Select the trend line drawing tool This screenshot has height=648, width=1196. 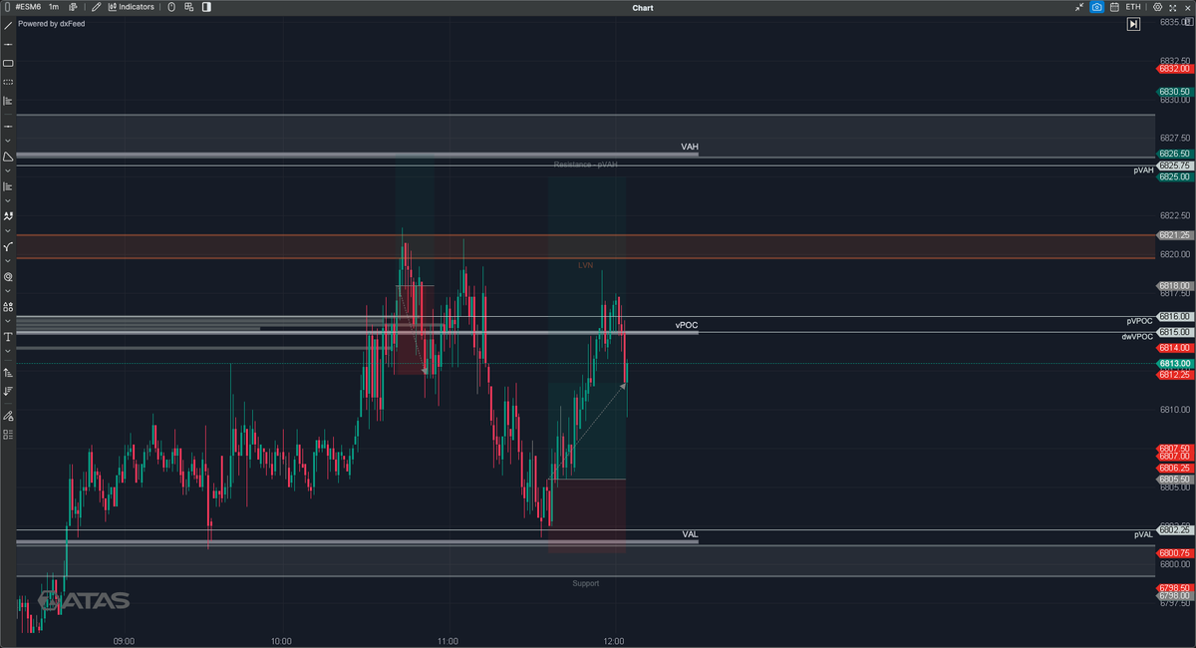click(x=8, y=25)
